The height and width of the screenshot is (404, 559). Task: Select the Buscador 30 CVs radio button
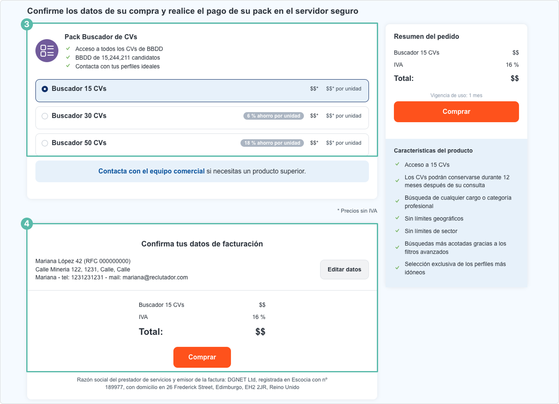(45, 116)
